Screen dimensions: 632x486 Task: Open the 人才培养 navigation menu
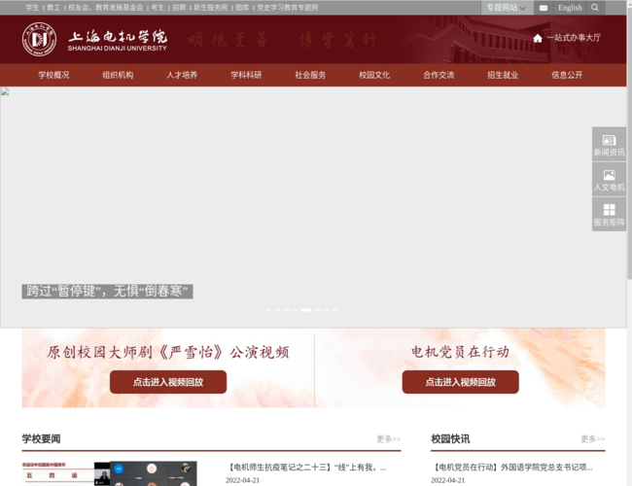click(x=182, y=75)
